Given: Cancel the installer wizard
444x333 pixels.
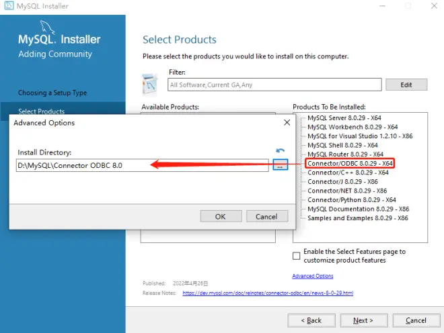Looking at the screenshot, I should pos(416,320).
